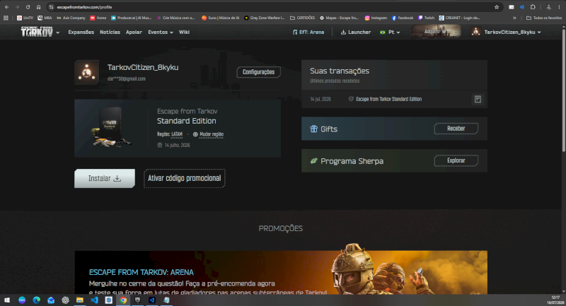Reload the page with the refresh icon

click(28, 7)
